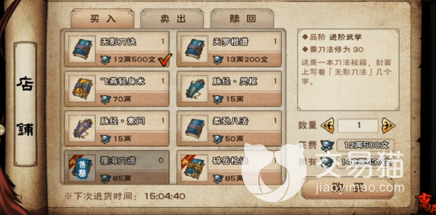Select the 柔劲八法 50两 item row
The height and width of the screenshot is (215, 436).
pos(229,128)
